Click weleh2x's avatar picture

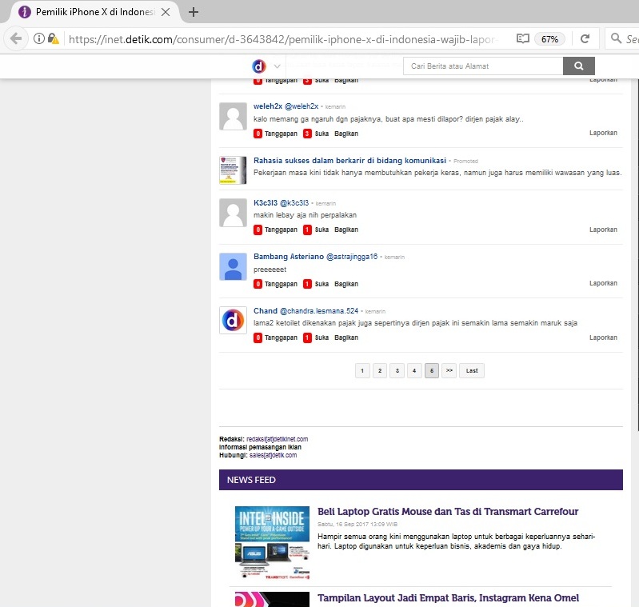(233, 117)
